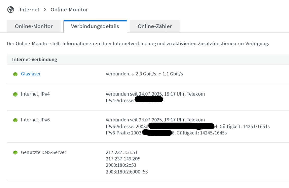Click the green status dot for Glasfaser
This screenshot has width=289, height=188.
click(x=15, y=74)
